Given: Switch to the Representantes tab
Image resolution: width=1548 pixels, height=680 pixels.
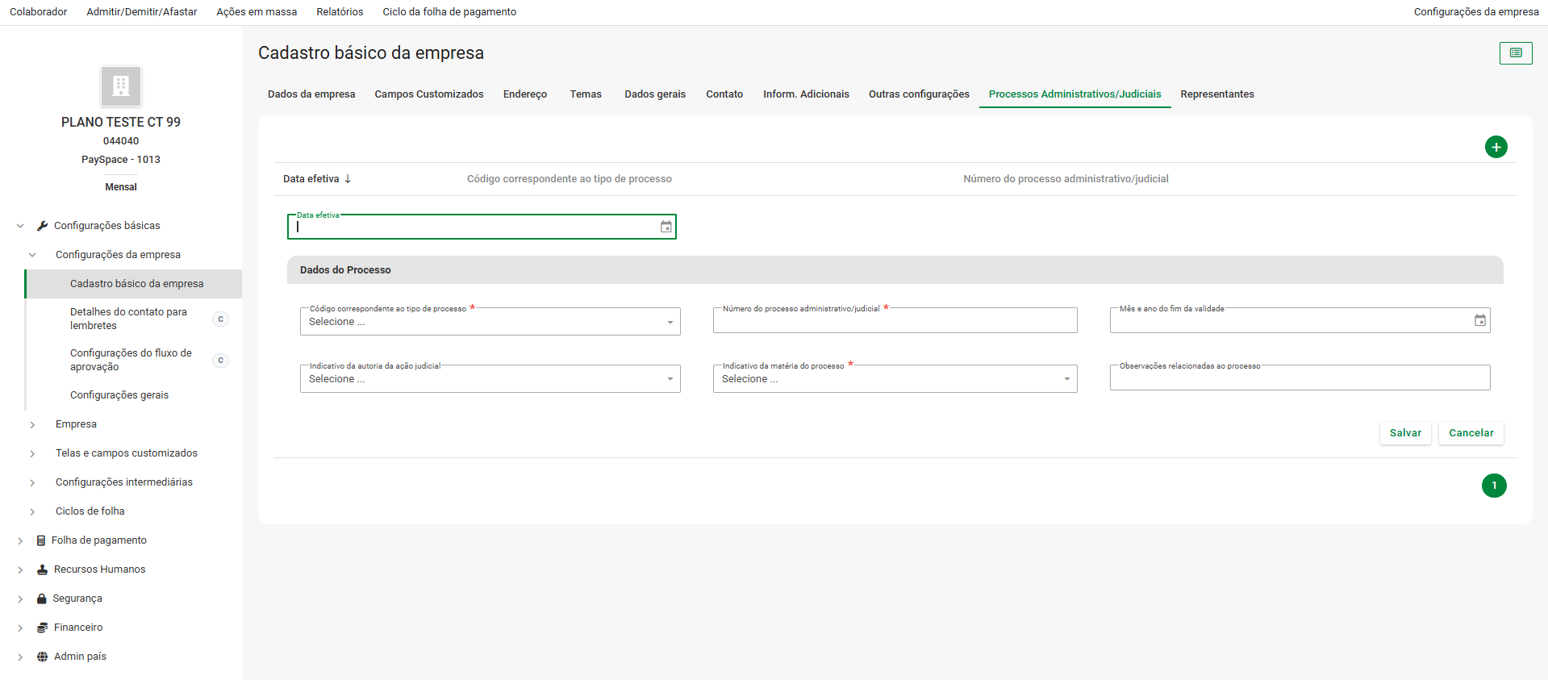Looking at the screenshot, I should [1216, 94].
